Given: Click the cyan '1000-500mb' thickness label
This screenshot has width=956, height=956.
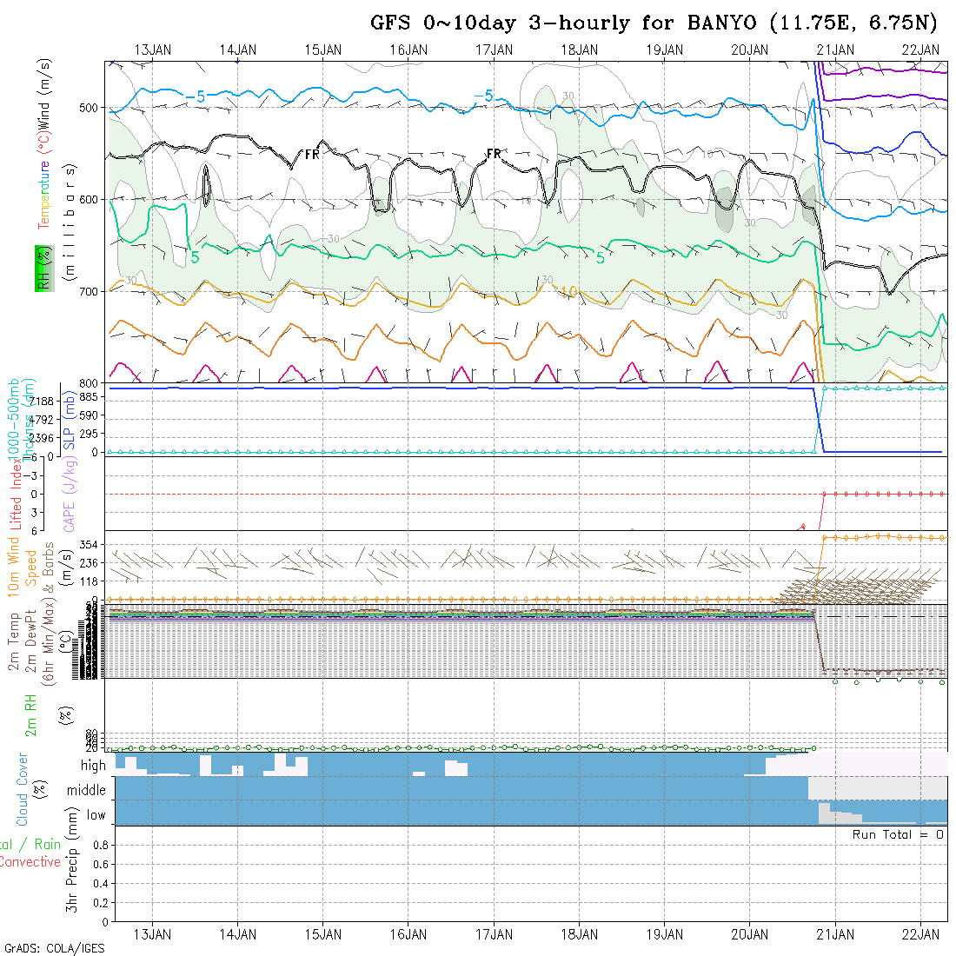Looking at the screenshot, I should tap(13, 418).
